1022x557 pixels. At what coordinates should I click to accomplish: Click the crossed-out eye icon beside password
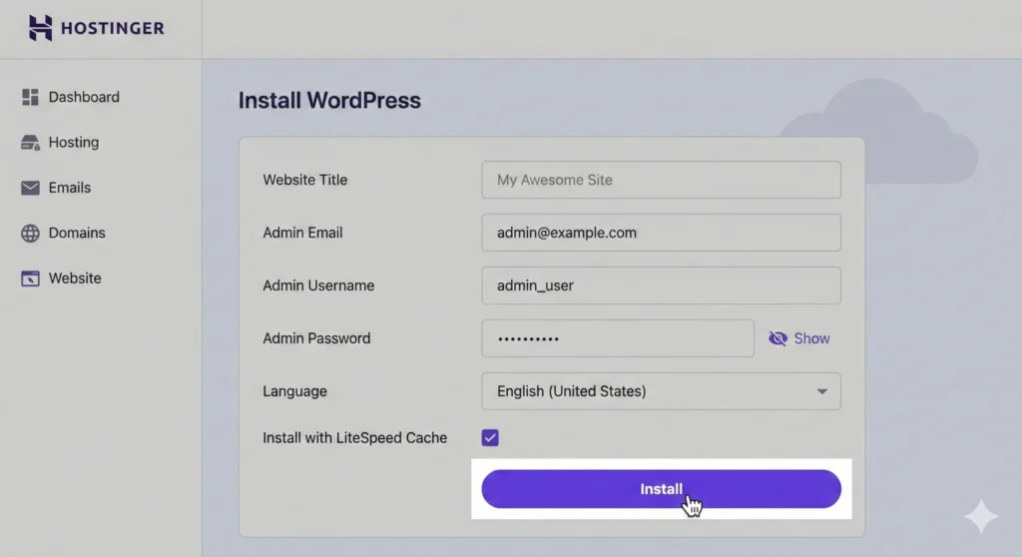point(777,338)
